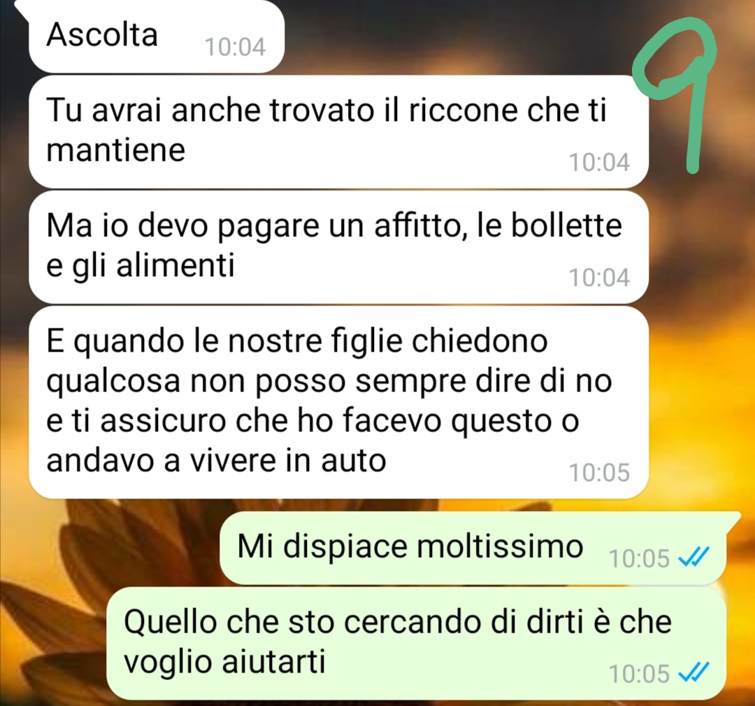The image size is (755, 706).
Task: Tap the 'Ma io devo pagare un affitto' message
Action: 338,247
